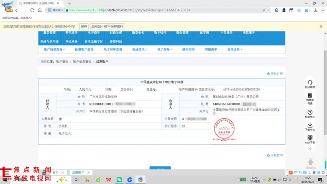Click the payer name 广州市龙外实验学校
327x184 pixels.
click(103, 97)
